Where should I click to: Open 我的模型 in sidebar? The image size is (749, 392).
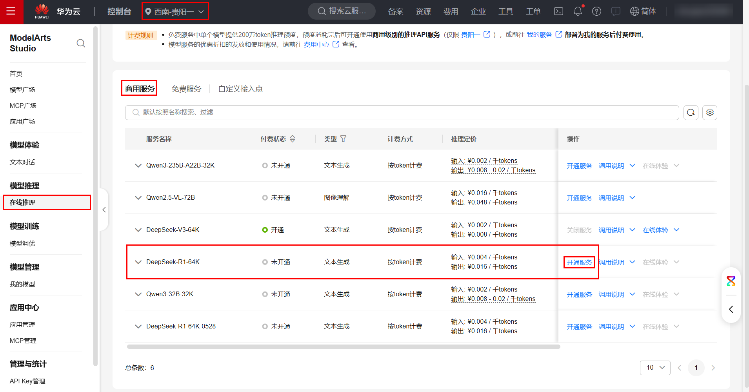22,284
